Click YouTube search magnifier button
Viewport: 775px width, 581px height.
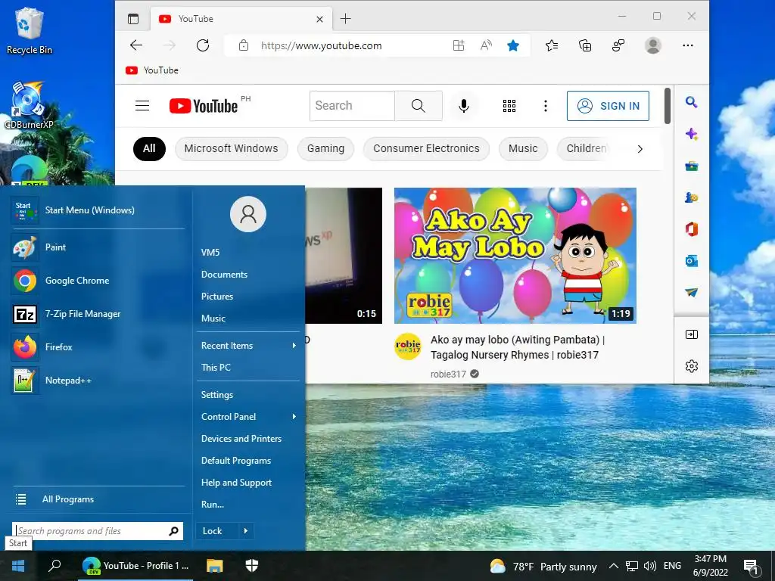pos(418,106)
